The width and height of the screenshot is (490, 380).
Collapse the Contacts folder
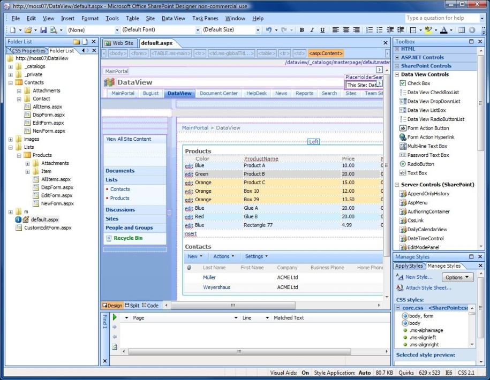(x=11, y=83)
